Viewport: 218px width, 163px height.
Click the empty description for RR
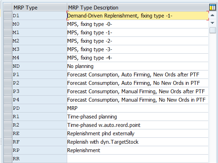[138, 158]
